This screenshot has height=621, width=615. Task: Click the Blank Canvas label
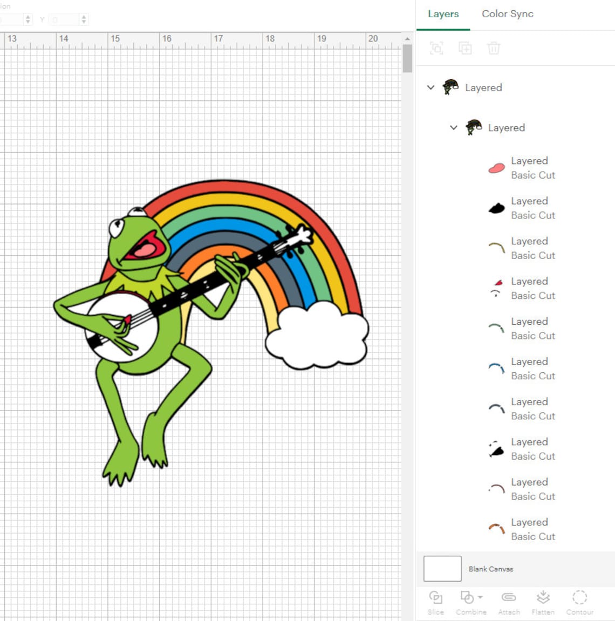point(491,569)
